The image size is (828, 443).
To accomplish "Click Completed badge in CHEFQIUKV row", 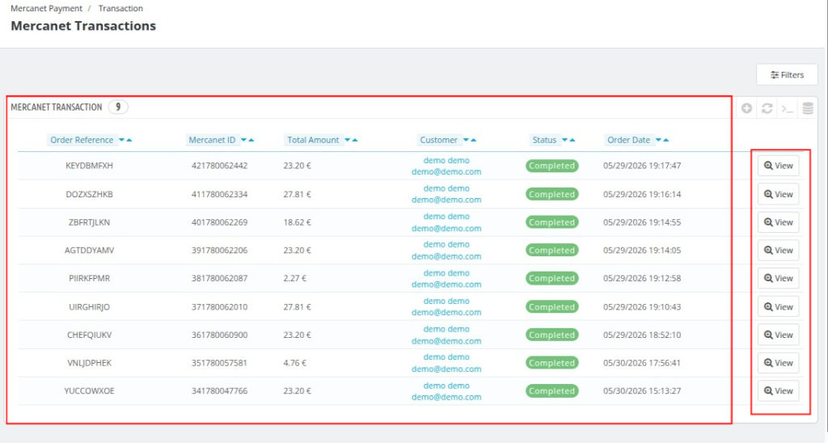I will tap(551, 335).
